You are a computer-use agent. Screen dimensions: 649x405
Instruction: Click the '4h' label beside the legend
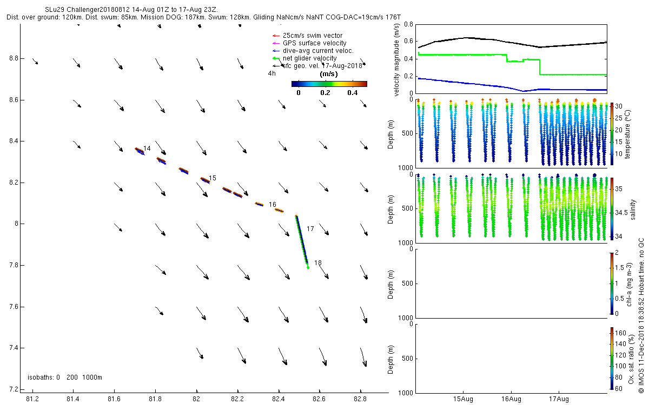[271, 74]
